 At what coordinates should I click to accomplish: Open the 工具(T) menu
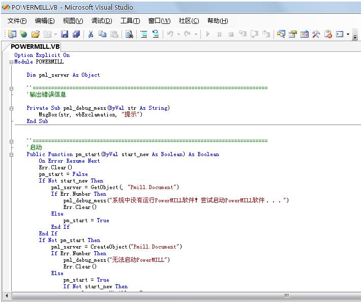(x=130, y=21)
